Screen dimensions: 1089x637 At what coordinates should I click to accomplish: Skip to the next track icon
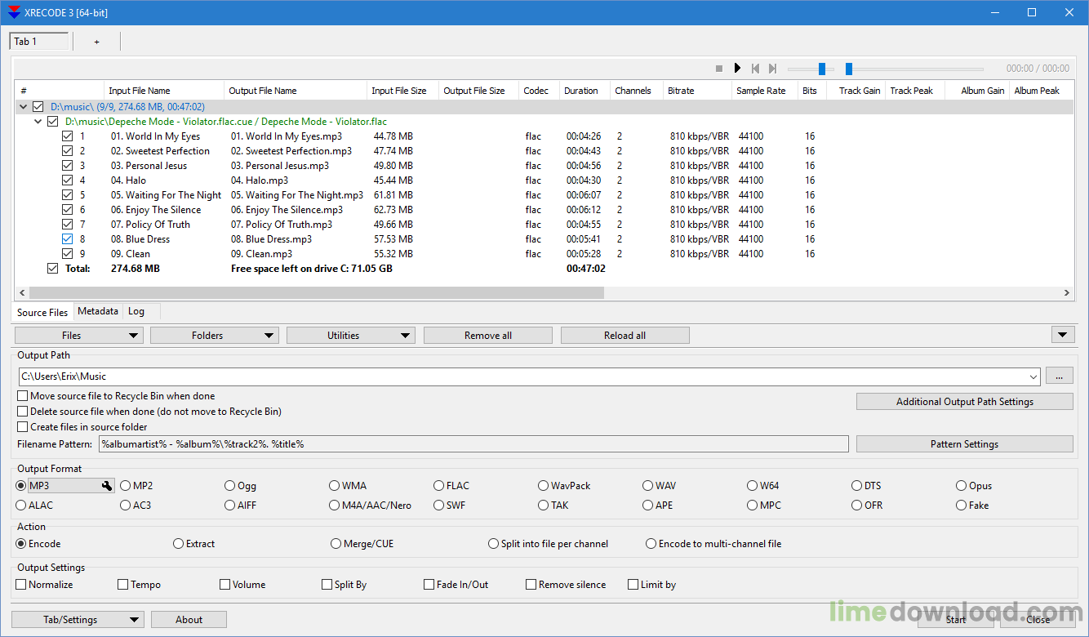click(772, 69)
